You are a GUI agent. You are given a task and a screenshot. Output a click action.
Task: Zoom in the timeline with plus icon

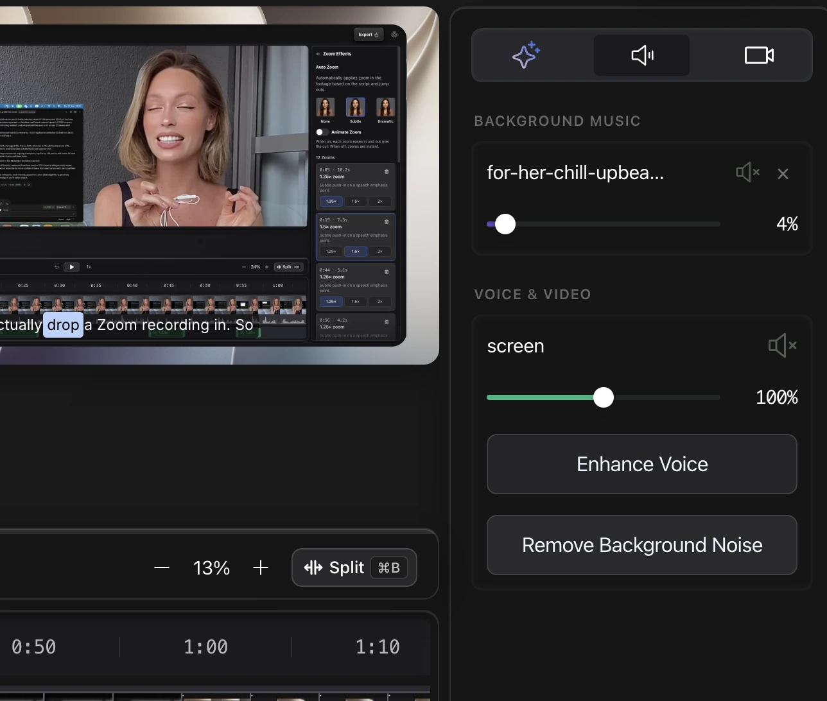pyautogui.click(x=261, y=567)
